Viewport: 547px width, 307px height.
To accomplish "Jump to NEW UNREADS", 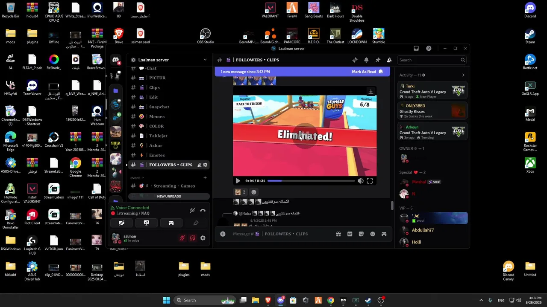I will click(169, 196).
